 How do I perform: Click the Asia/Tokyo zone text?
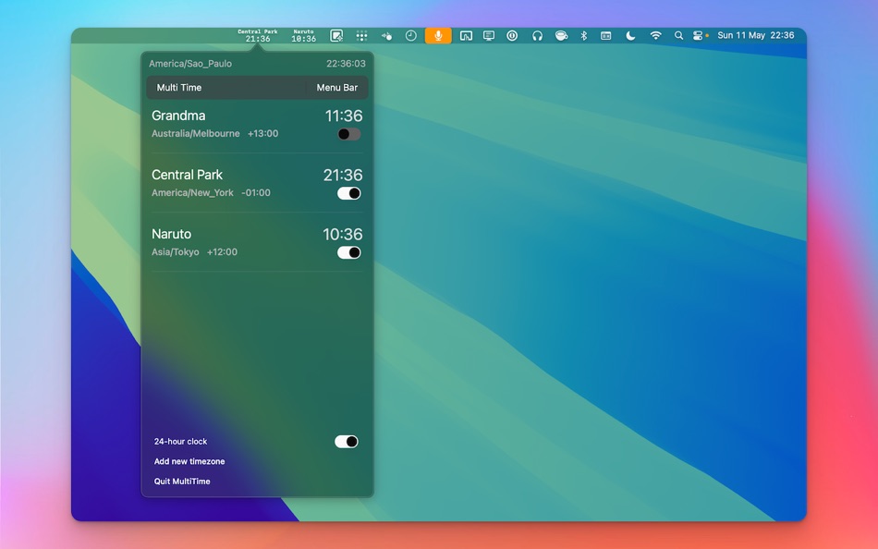pos(176,252)
